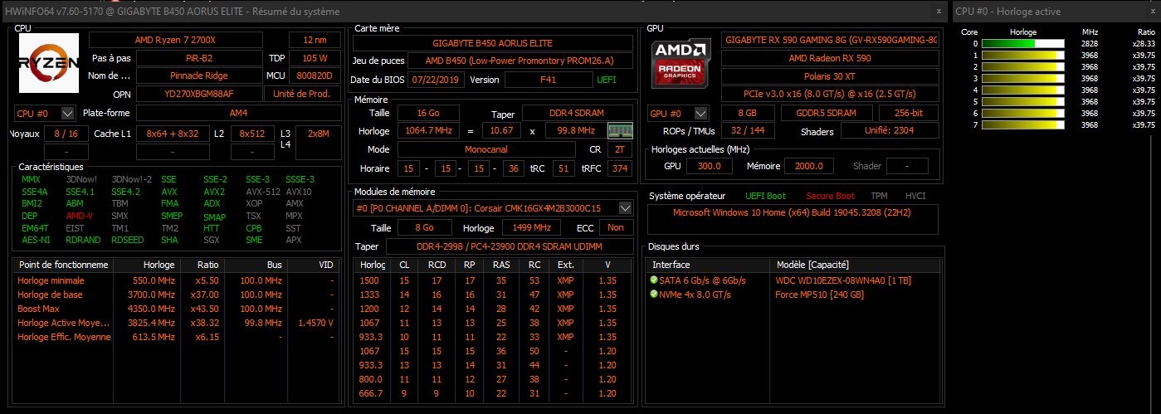Select the PiR-B2 stepping value
Screen dimensions: 1161x414
pos(198,58)
